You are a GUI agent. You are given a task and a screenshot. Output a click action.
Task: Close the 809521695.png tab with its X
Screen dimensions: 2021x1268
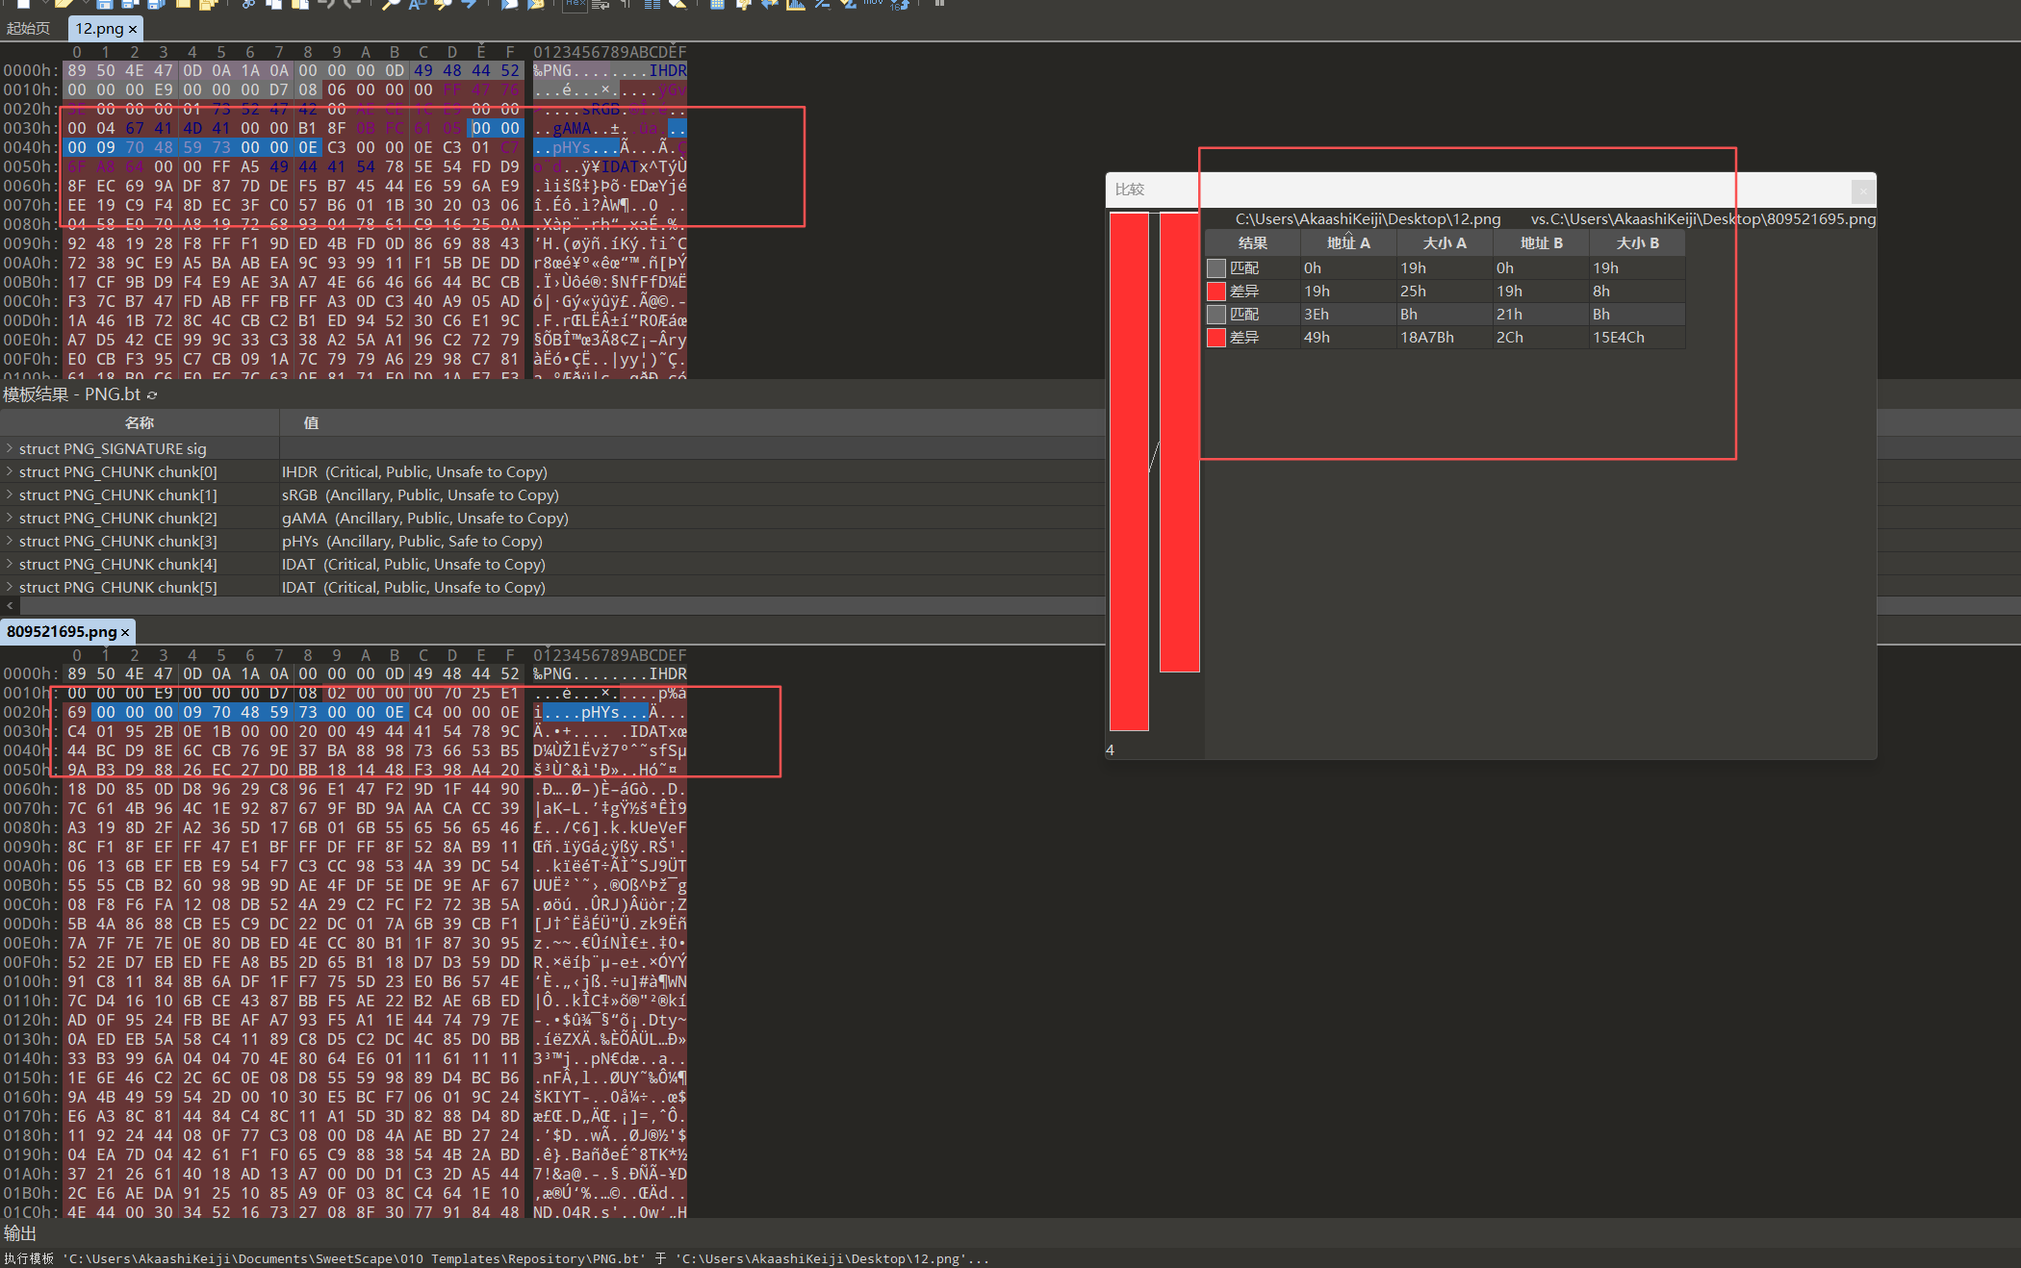click(x=125, y=632)
